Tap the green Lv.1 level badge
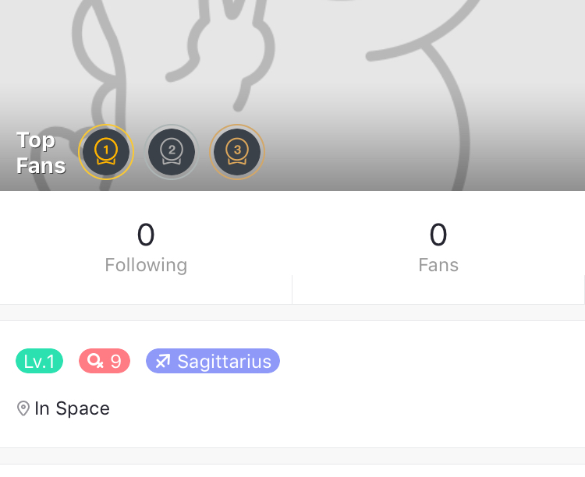Viewport: 585px width, 477px height. (x=39, y=362)
